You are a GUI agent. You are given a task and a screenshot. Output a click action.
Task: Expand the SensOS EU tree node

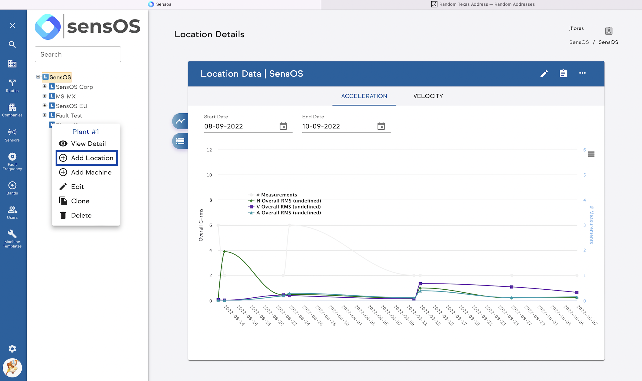[45, 105]
